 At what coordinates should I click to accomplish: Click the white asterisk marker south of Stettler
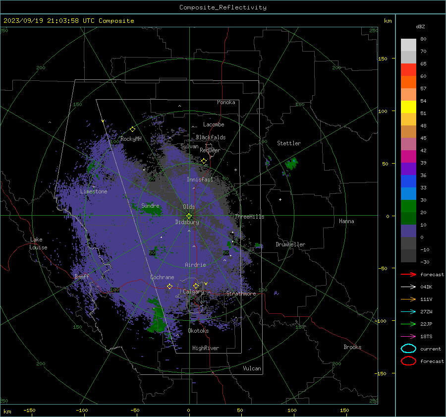pos(235,170)
